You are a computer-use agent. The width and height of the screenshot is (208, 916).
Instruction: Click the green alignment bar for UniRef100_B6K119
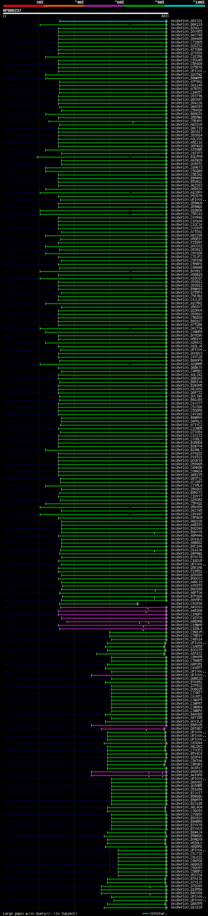tap(103, 25)
